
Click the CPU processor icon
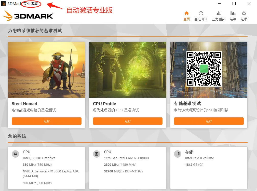click(x=97, y=154)
